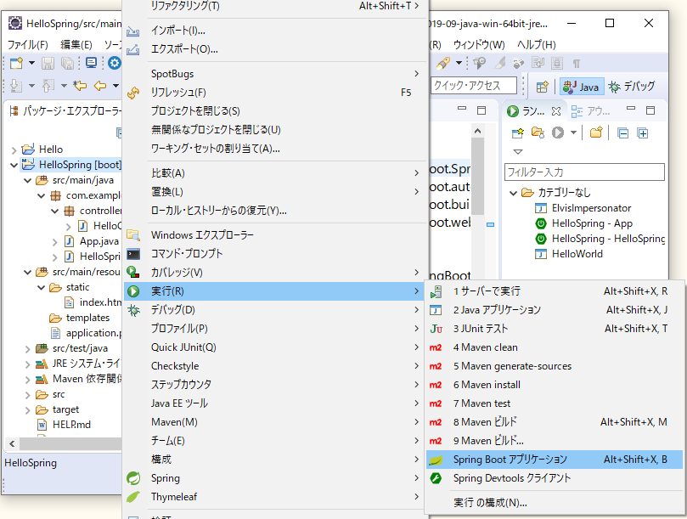Click the Save All toolbar icon
This screenshot has width=687, height=519.
[x=69, y=64]
